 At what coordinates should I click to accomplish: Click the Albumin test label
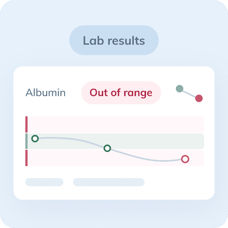click(x=45, y=93)
